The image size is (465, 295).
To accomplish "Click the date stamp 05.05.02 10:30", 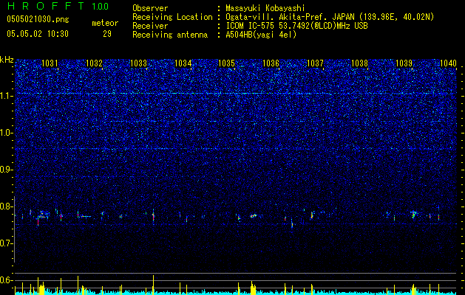I will (x=38, y=34).
